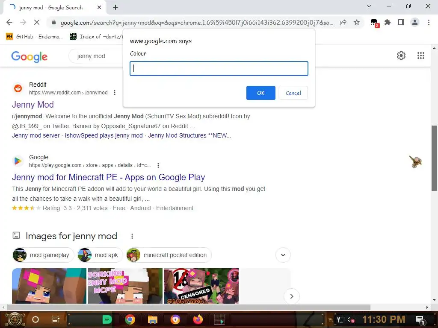Screen dimensions: 438x328
Task: Select minecraft pocket edition filter chip
Action: click(169, 255)
